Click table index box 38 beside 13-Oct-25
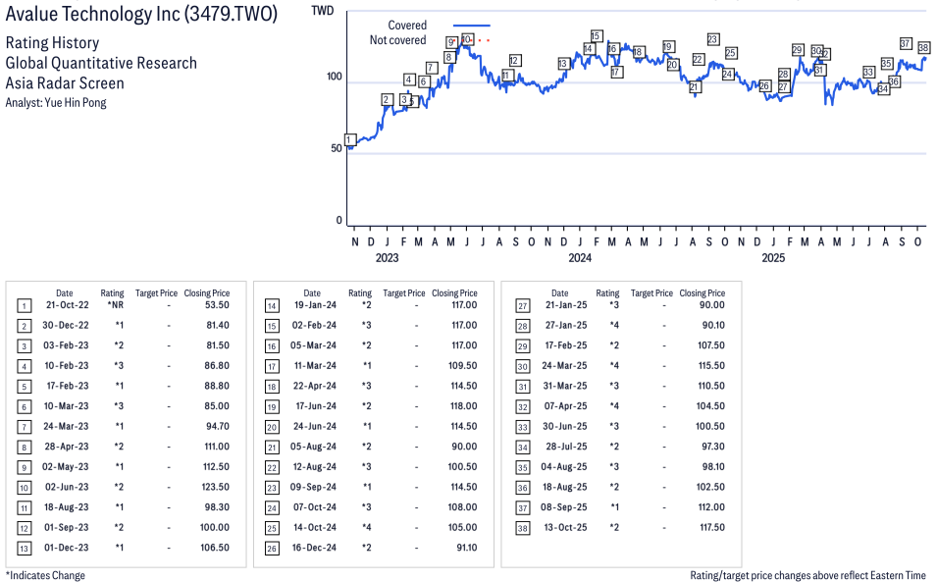937x582 pixels. tap(522, 527)
